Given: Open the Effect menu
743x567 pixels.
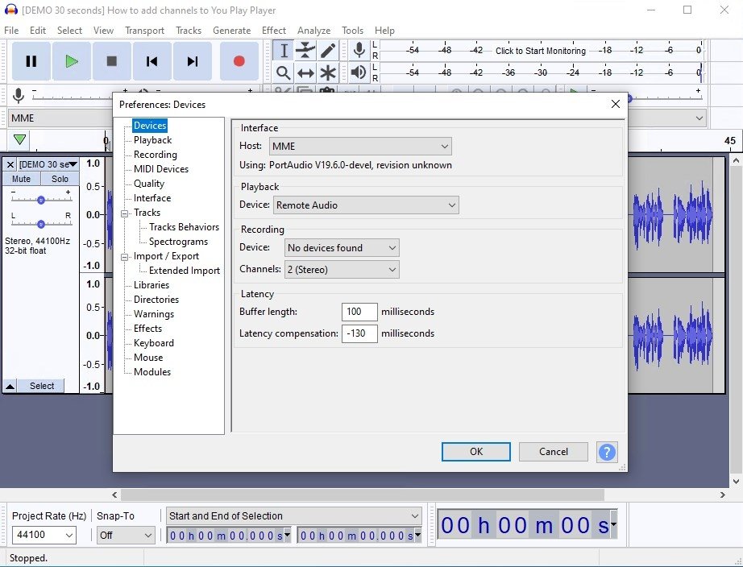Looking at the screenshot, I should [274, 31].
